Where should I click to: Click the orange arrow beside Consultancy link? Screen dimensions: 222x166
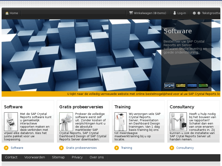[172, 148]
